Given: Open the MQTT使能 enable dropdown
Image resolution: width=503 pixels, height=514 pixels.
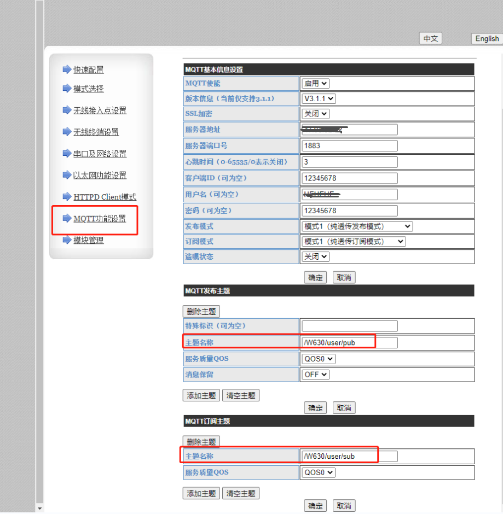Looking at the screenshot, I should tap(316, 84).
